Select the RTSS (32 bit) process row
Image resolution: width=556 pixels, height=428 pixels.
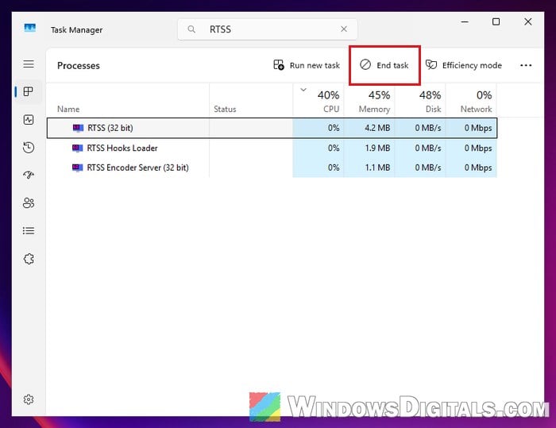(272, 128)
